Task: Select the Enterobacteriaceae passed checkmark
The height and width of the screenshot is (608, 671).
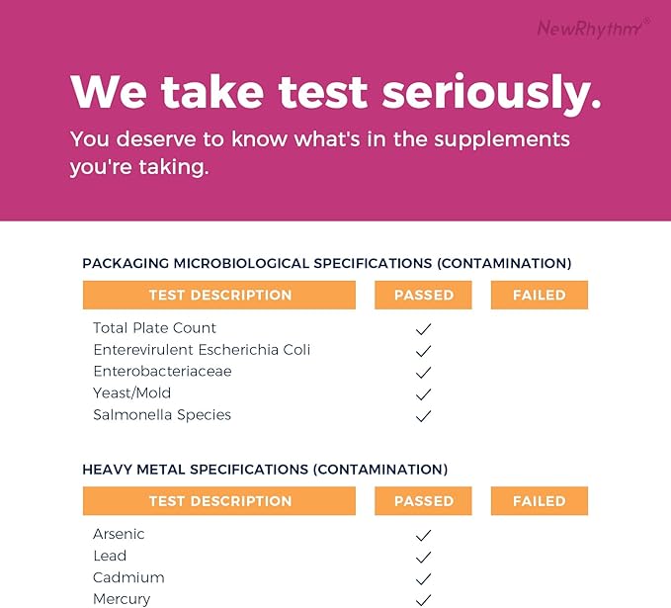Action: pos(424,373)
